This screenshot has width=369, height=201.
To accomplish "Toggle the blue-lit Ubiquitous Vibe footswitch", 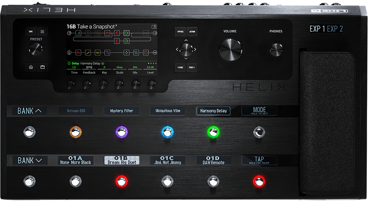I will pos(167,132).
